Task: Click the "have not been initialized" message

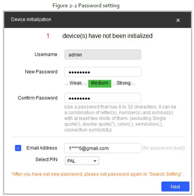Action: pyautogui.click(x=107, y=36)
